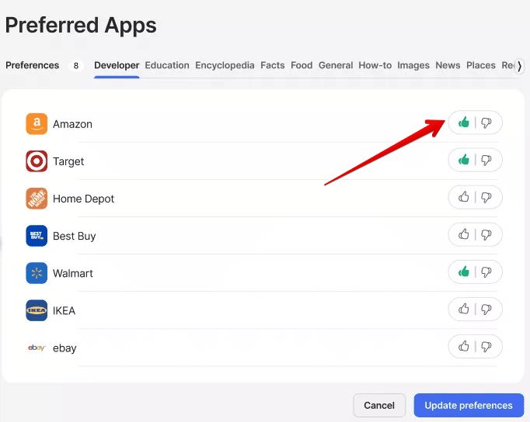Click the IKEA logo icon
The image size is (530, 422).
37,310
